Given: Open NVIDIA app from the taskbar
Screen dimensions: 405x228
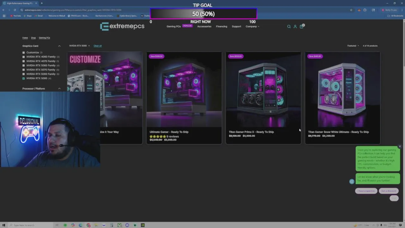Looking at the screenshot, I should click(143, 225).
